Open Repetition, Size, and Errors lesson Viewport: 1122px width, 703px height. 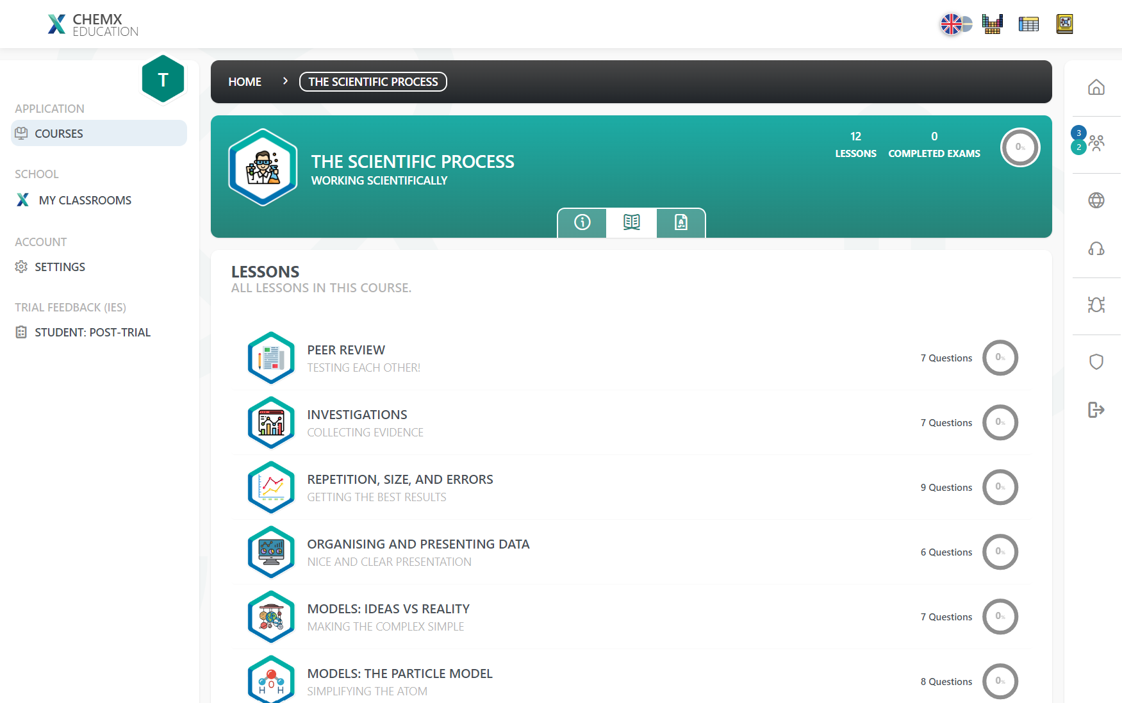pyautogui.click(x=632, y=487)
